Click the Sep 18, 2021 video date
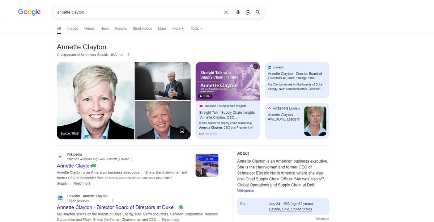Screen dimensions: 434x222 (x=208, y=134)
